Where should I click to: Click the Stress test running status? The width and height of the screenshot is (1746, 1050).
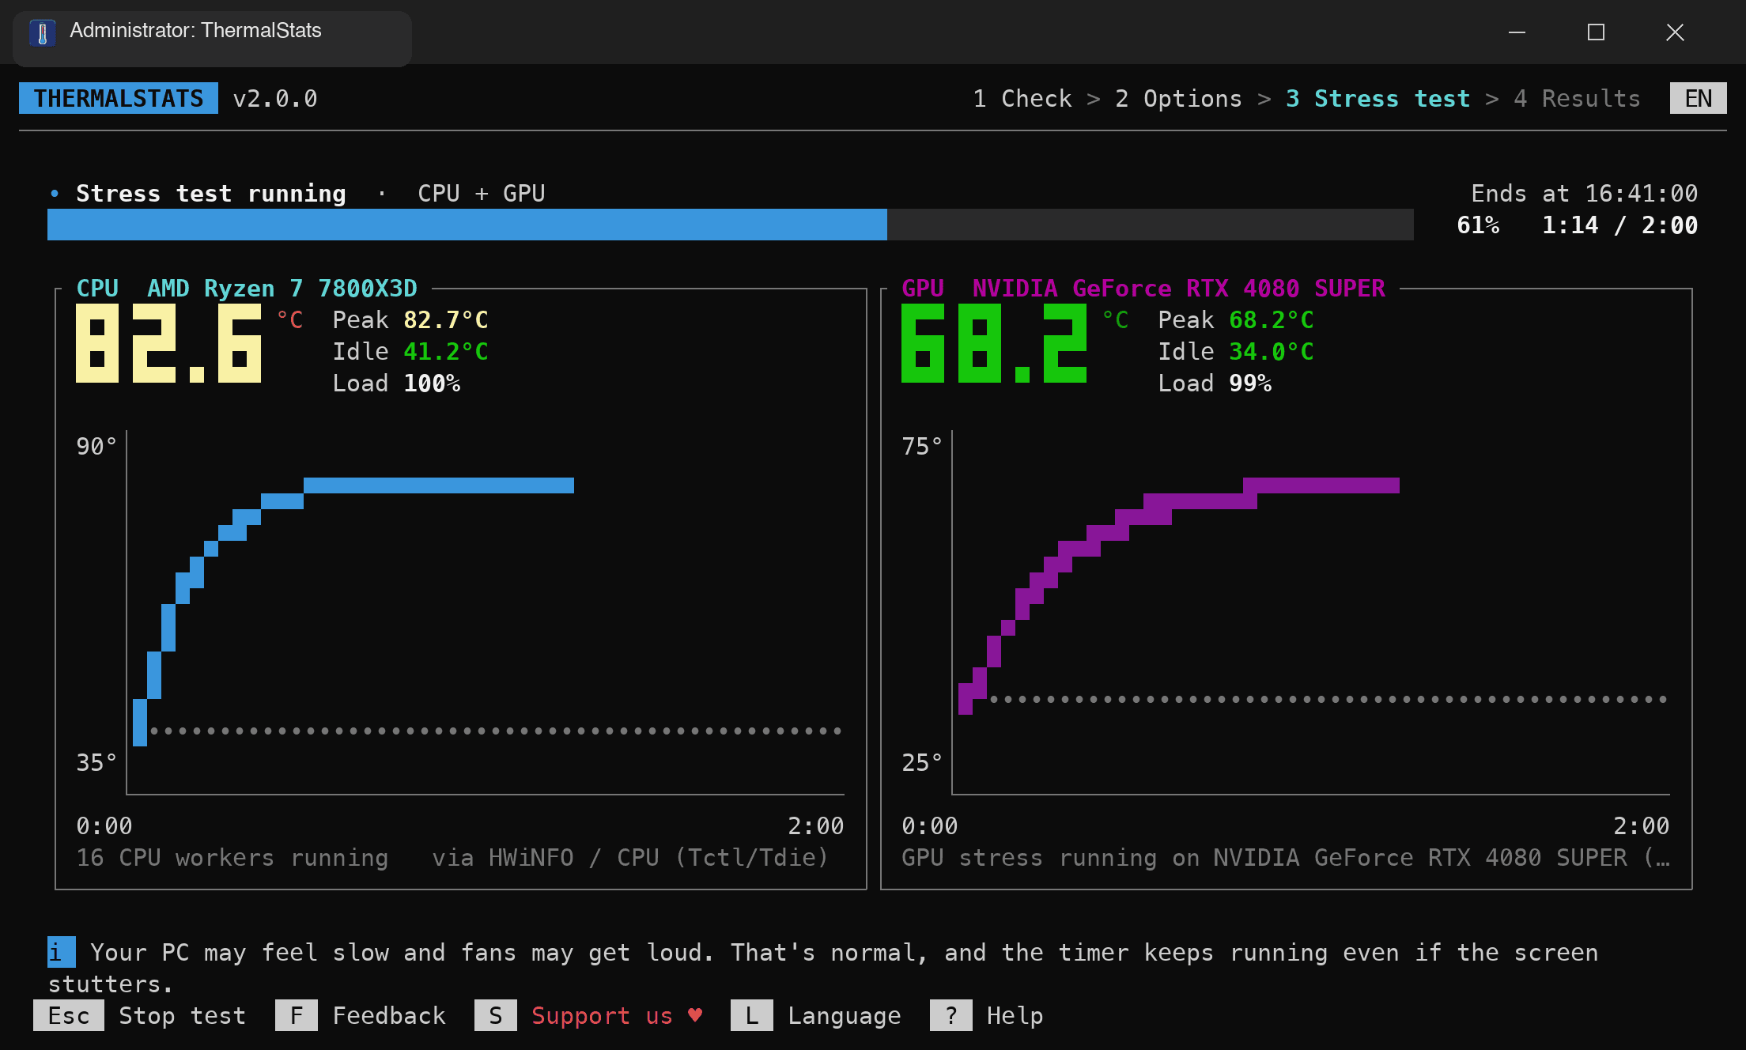coord(211,193)
